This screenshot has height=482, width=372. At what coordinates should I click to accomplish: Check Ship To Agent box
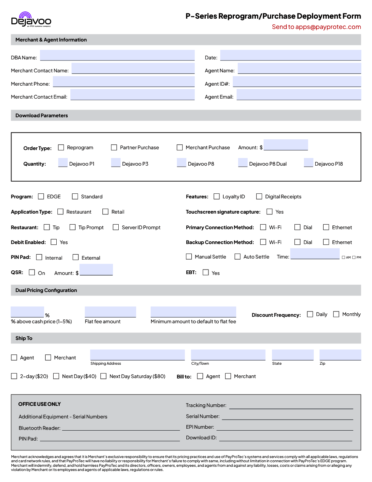[14, 358]
